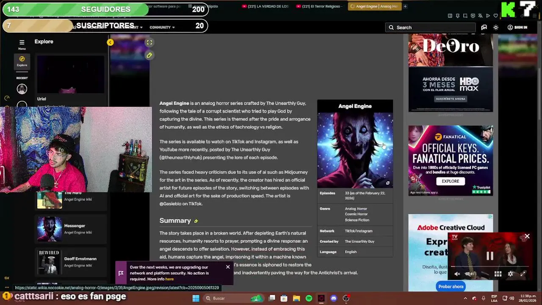Select the Angel Engine browser tab
This screenshot has height=305, width=542.
(374, 6)
